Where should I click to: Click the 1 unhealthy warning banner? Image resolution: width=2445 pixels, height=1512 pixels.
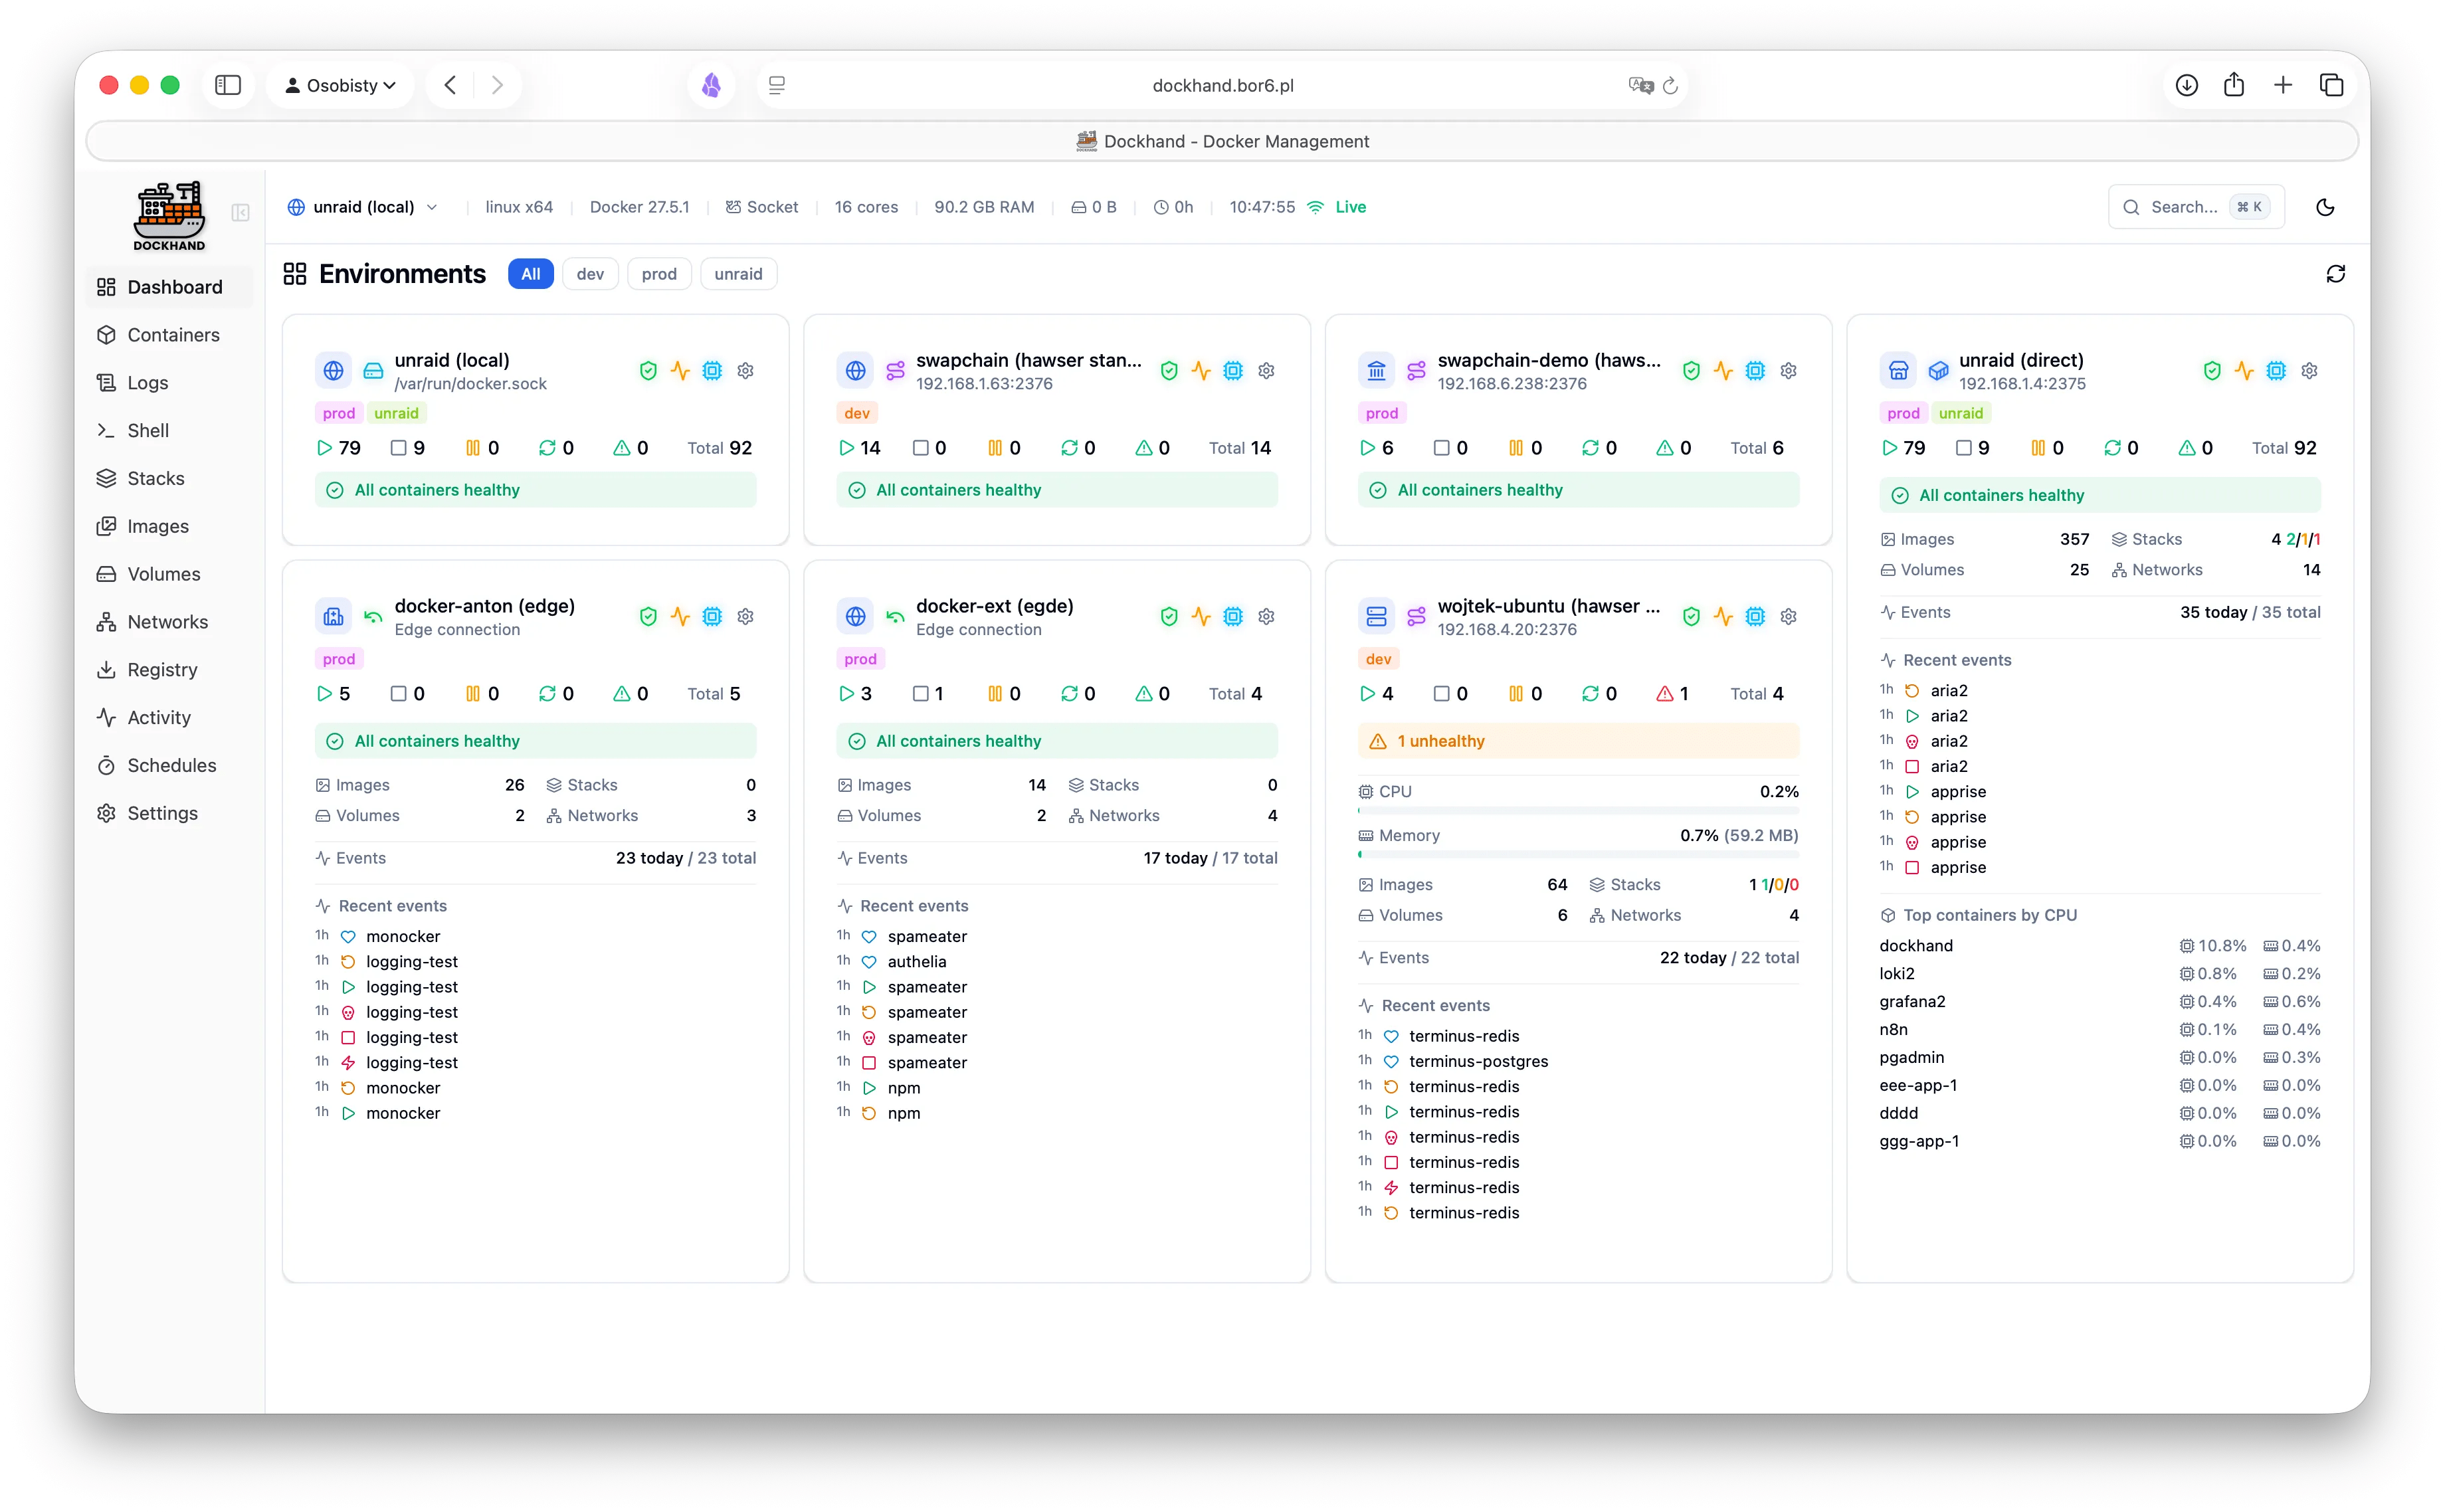(1577, 741)
